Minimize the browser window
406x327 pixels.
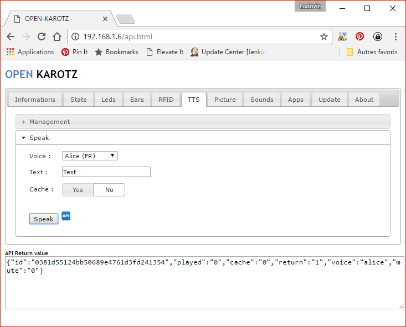coord(342,8)
